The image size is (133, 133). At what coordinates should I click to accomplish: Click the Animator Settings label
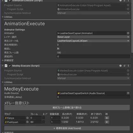coord(15,30)
